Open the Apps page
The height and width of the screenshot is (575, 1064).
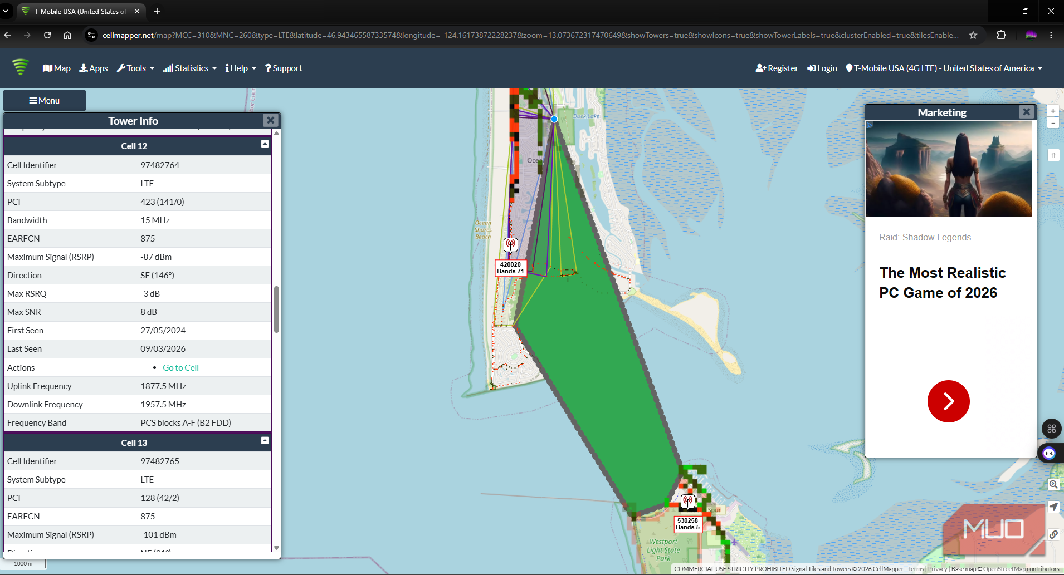[94, 68]
